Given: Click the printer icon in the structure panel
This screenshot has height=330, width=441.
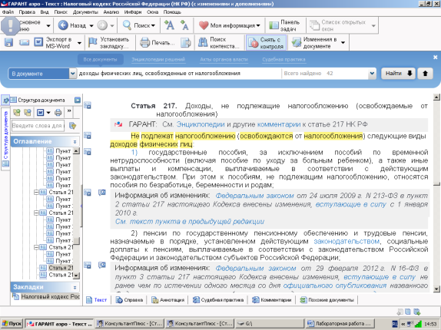Looking at the screenshot, I should click(x=58, y=113).
